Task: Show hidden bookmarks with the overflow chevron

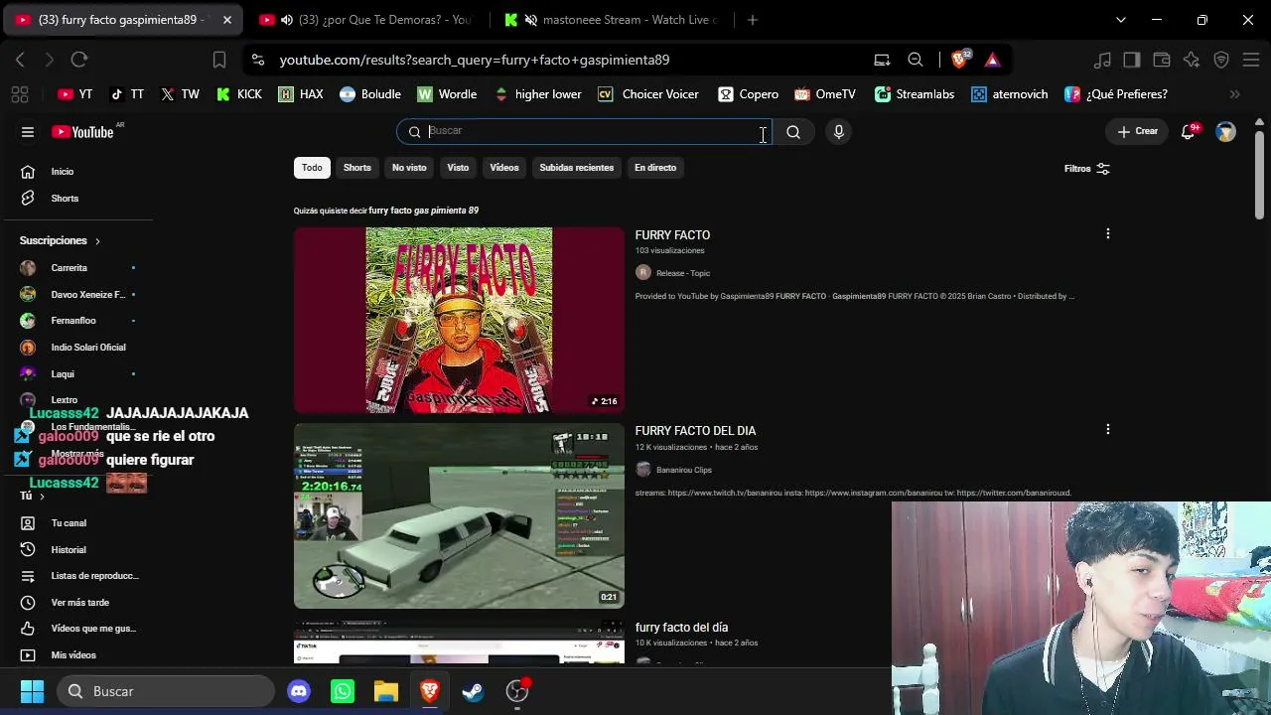Action: pyautogui.click(x=1235, y=94)
